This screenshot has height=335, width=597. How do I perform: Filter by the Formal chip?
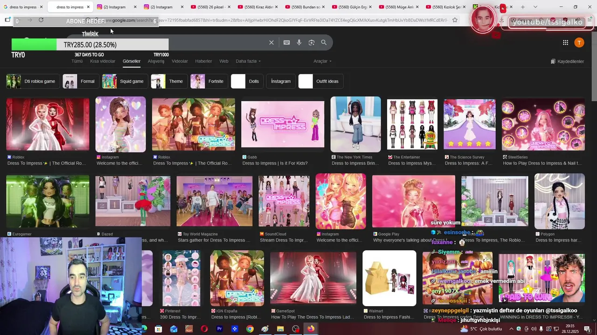click(80, 81)
